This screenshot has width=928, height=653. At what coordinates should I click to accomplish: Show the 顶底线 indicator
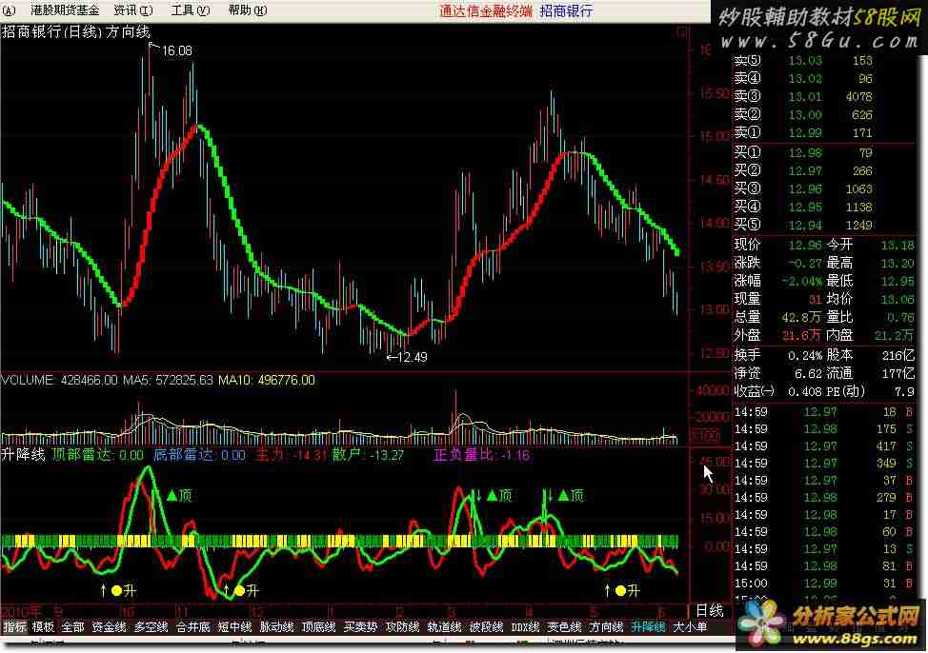pyautogui.click(x=319, y=626)
